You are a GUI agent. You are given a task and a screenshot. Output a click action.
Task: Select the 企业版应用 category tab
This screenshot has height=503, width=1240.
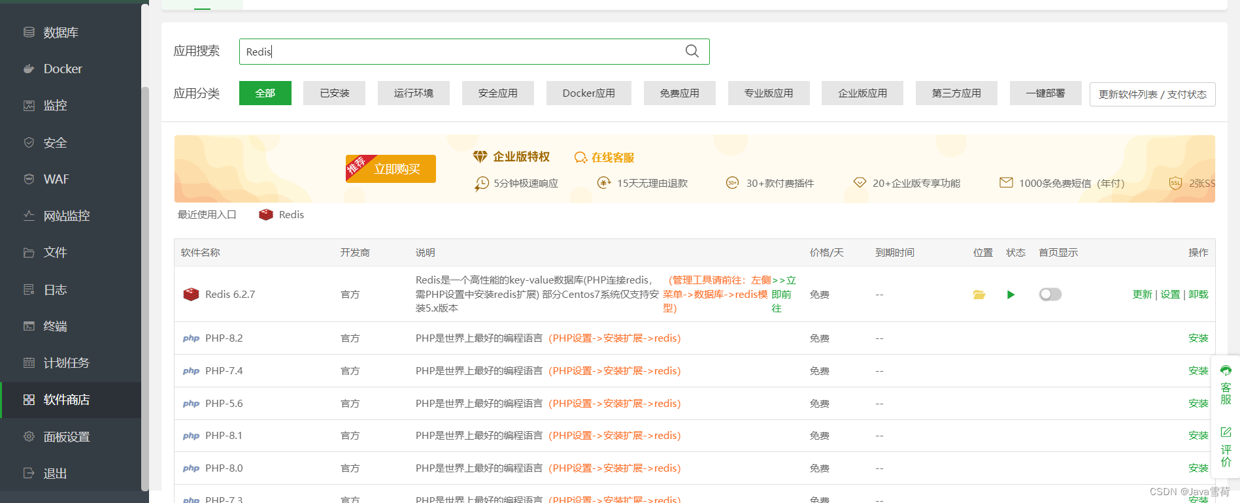pyautogui.click(x=863, y=93)
